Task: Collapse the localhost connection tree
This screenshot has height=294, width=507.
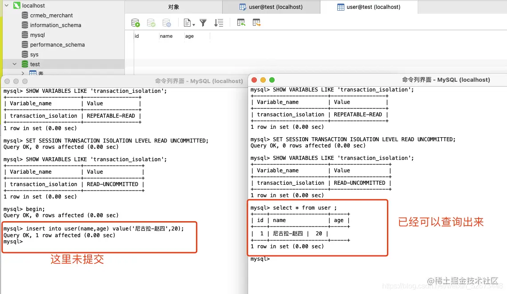Action: (x=7, y=5)
